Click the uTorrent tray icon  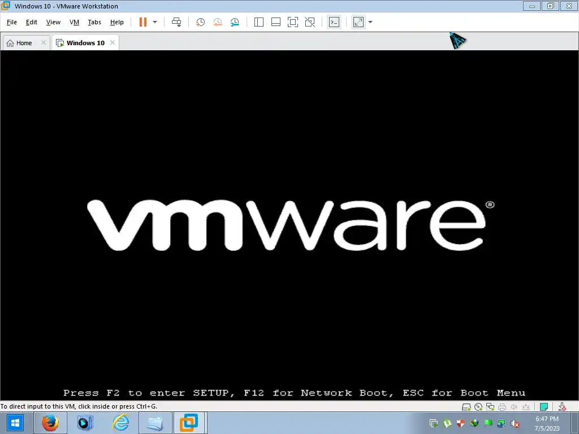point(447,423)
